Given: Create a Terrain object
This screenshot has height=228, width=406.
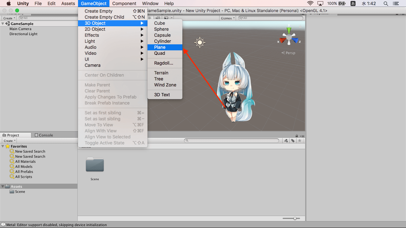Looking at the screenshot, I should (165, 73).
